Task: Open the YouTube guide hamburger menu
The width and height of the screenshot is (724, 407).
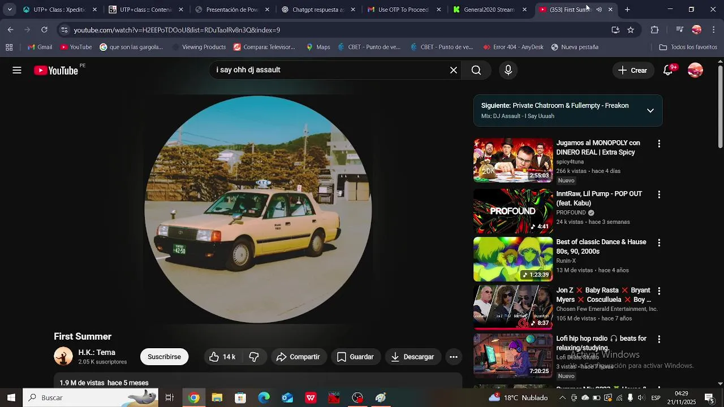Action: (17, 70)
